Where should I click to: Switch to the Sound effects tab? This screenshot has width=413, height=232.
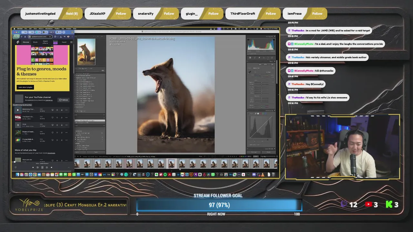point(45,42)
